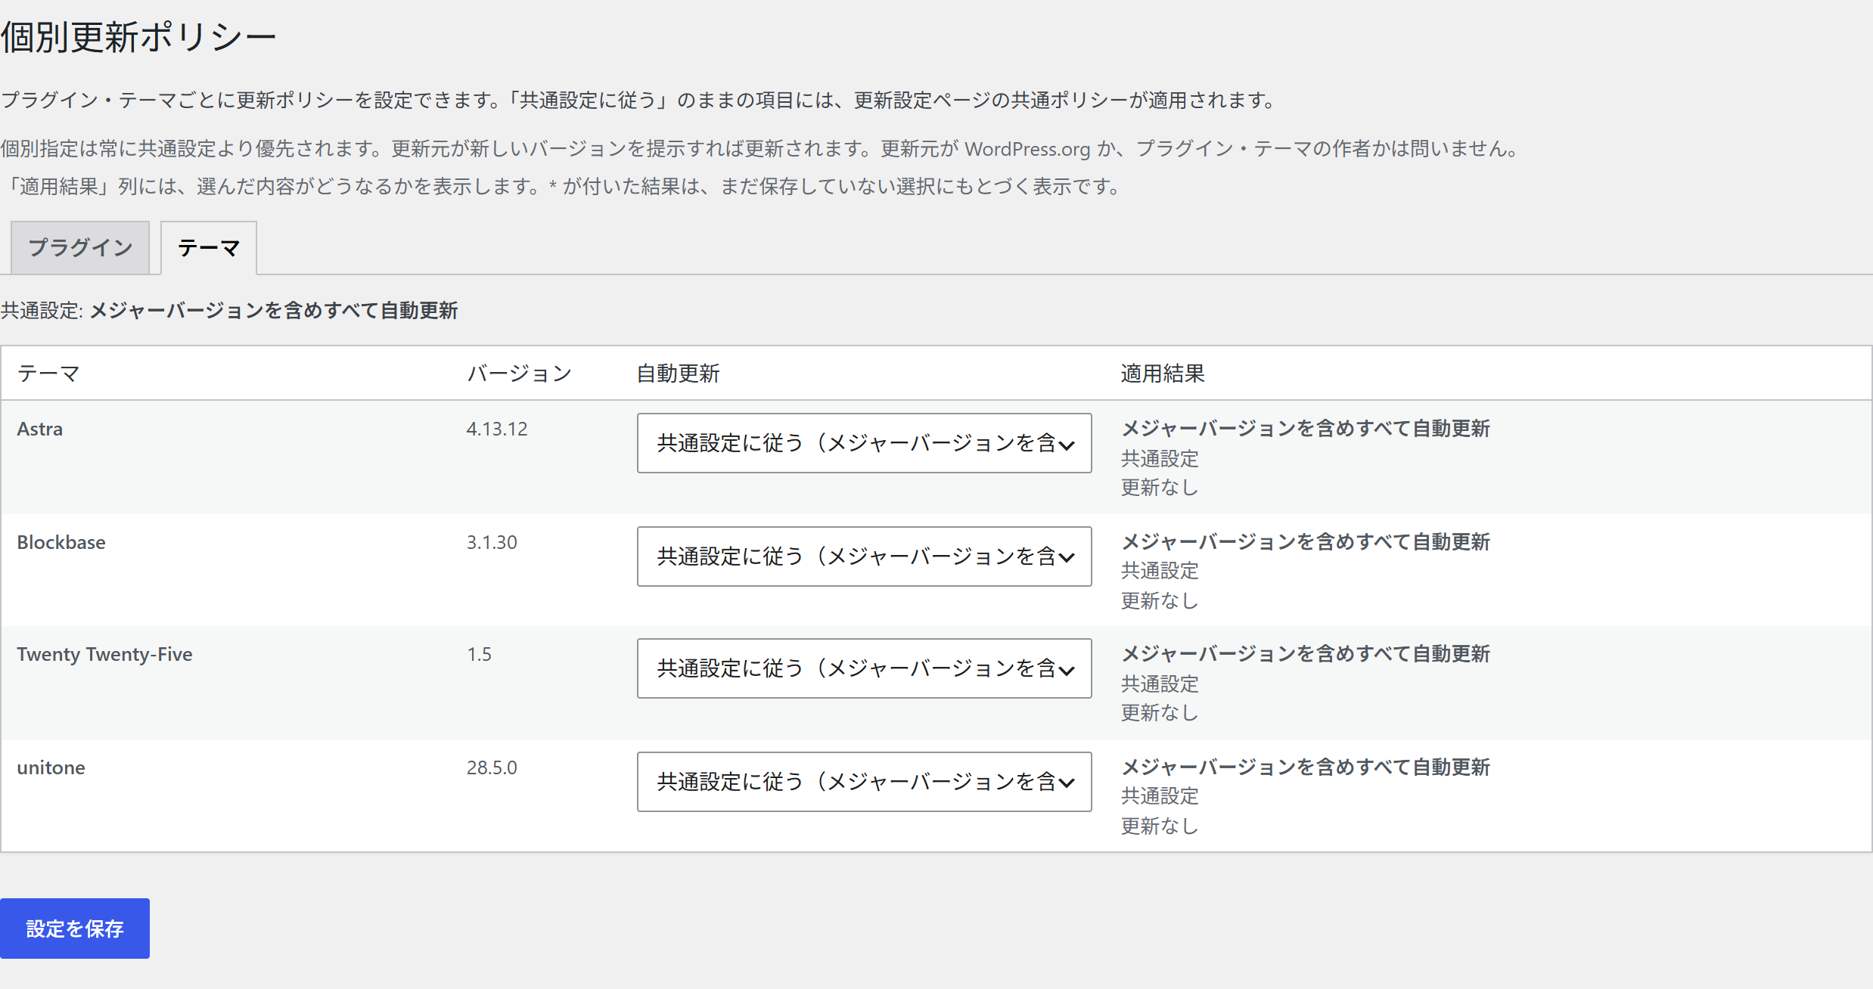Click the 適用結果 column header
The width and height of the screenshot is (1873, 989).
pos(1163,374)
